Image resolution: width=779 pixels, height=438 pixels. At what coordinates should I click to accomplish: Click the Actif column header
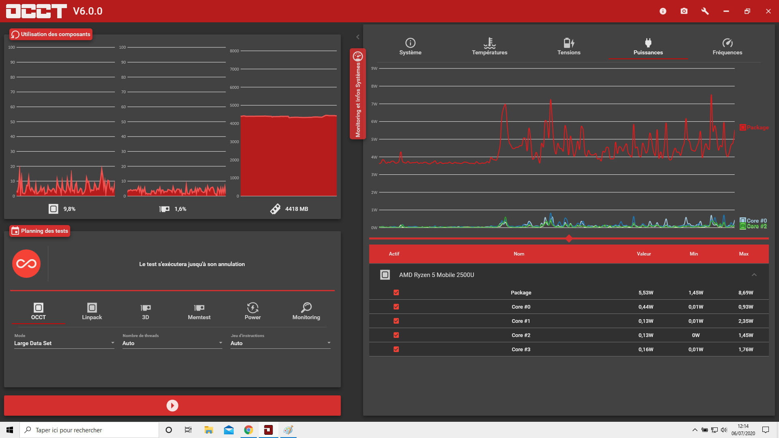click(x=394, y=254)
